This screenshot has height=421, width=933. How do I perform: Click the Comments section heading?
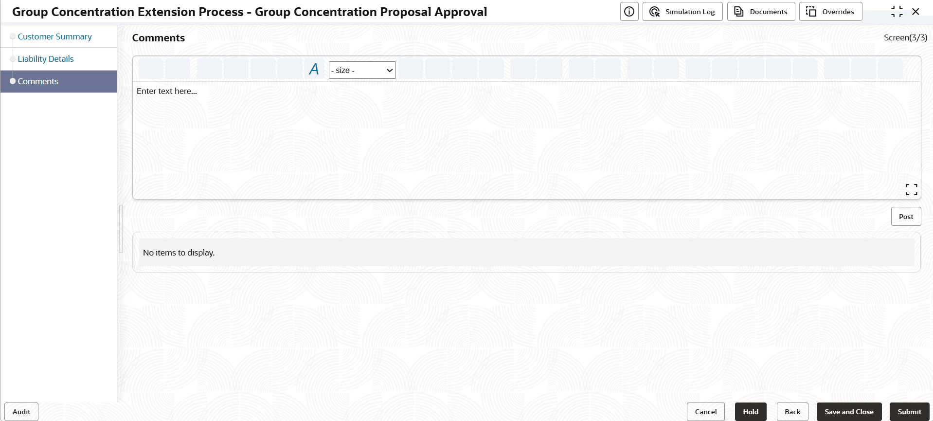point(159,38)
